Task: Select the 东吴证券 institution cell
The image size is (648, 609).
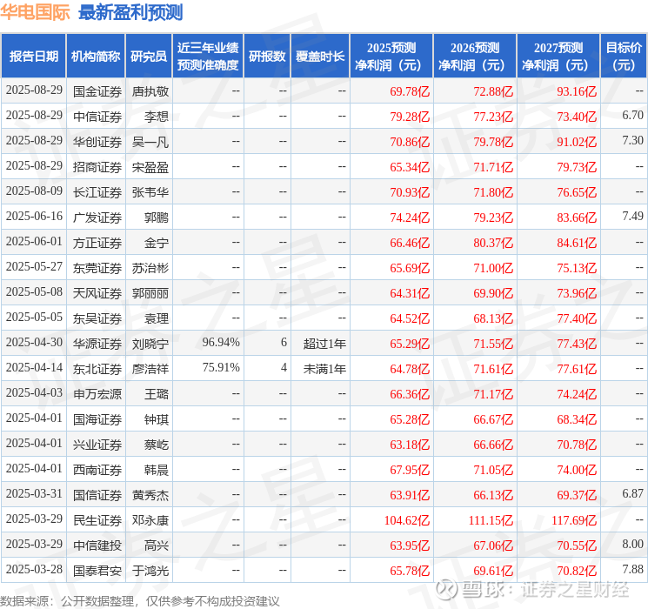Action: pyautogui.click(x=97, y=318)
